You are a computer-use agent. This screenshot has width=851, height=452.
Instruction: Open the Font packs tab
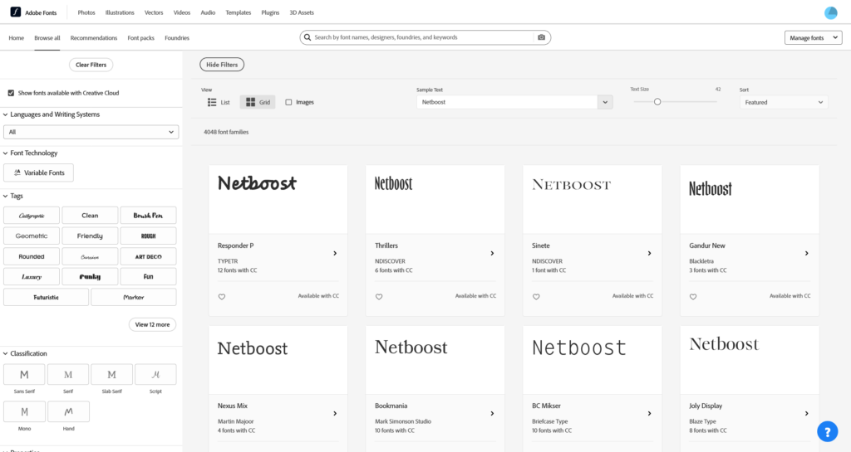click(x=140, y=38)
